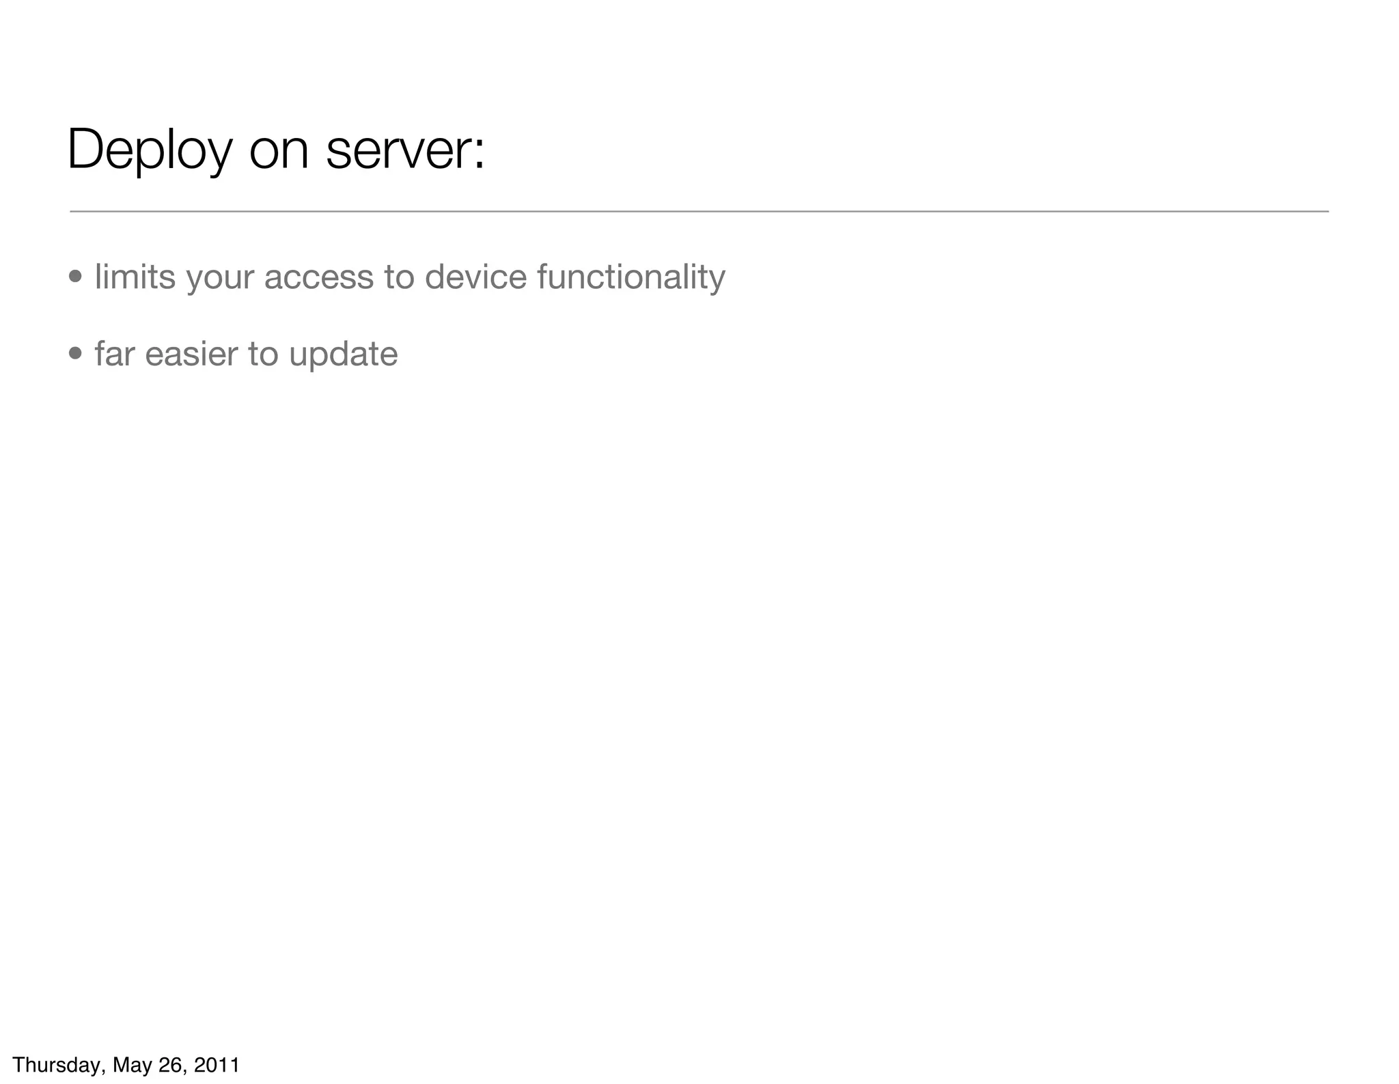Screen dimensions: 1399x1084
Task: Click the year '2011' in the footer
Action: (217, 1065)
